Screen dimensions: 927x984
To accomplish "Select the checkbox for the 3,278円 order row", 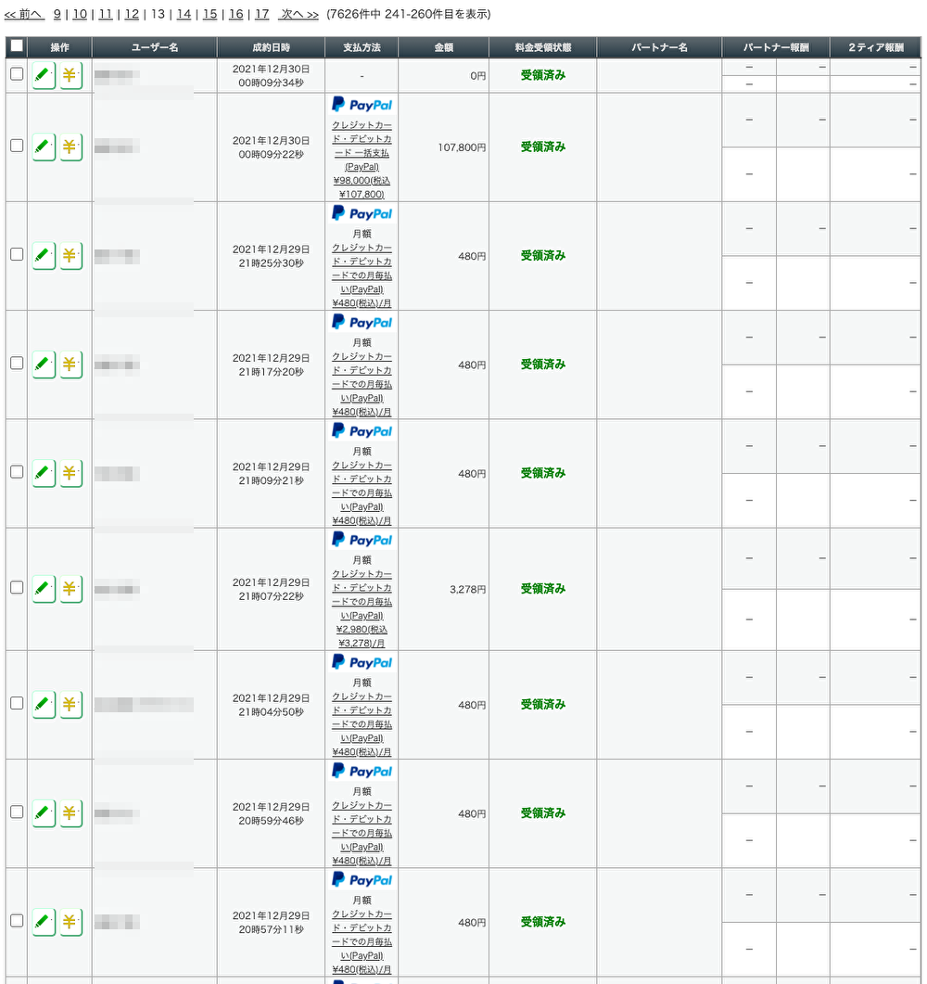I will click(17, 587).
